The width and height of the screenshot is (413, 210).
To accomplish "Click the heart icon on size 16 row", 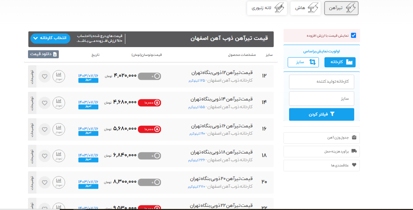I will (x=44, y=129).
